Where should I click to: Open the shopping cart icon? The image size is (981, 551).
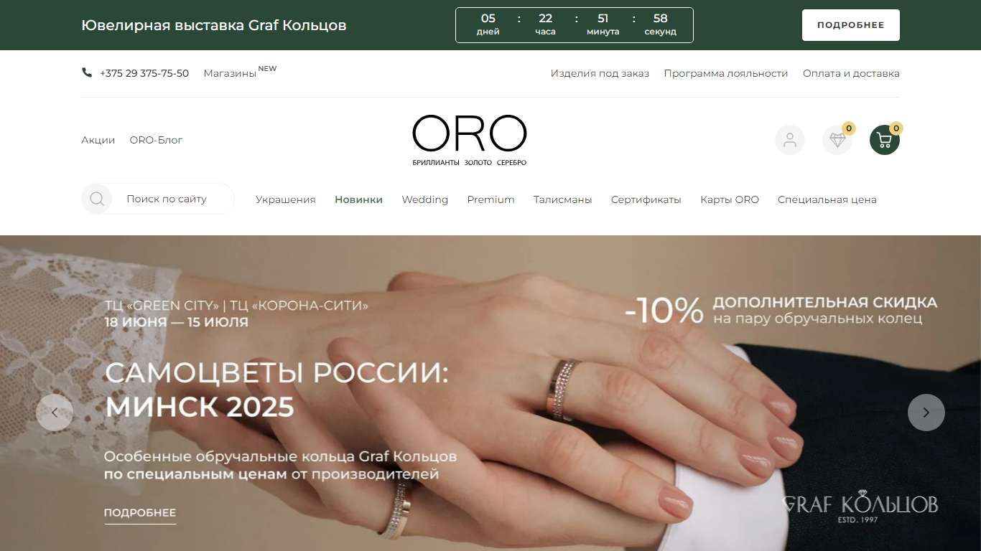tap(885, 140)
